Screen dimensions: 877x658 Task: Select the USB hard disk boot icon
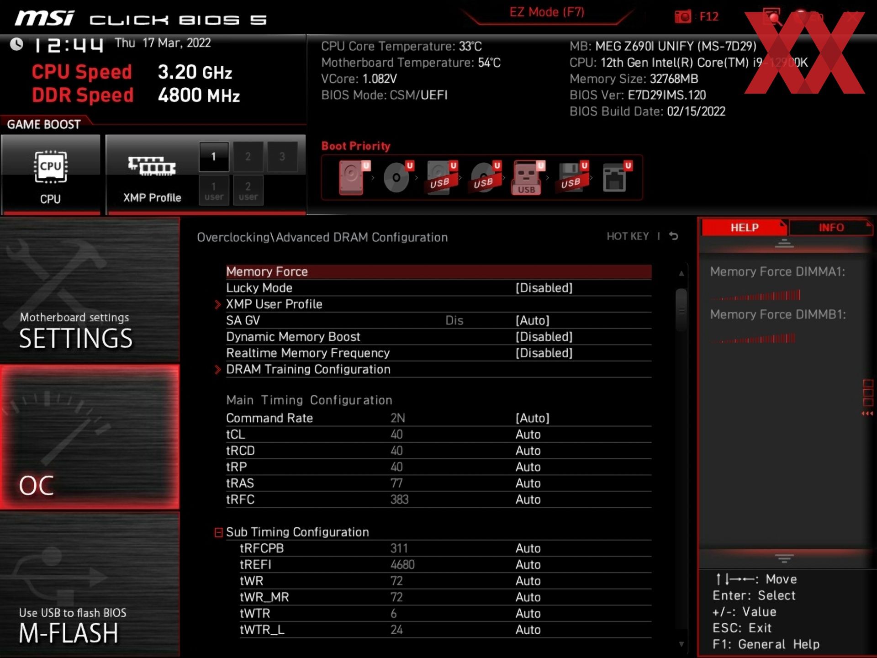[442, 178]
